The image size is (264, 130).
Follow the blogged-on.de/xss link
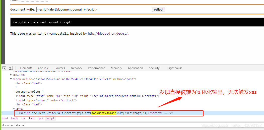point(108,34)
